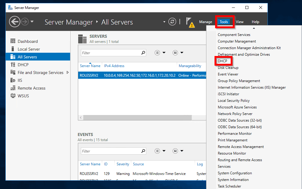The height and width of the screenshot is (189, 302).
Task: Expand File and Storage Services arrow
Action: click(x=68, y=72)
